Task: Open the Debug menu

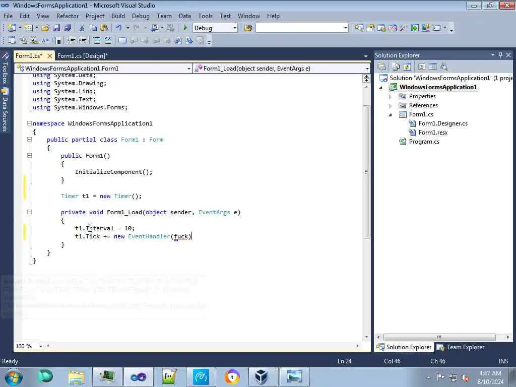Action: coord(141,16)
